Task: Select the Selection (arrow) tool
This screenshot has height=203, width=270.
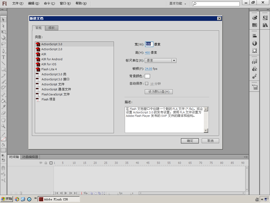Action: tap(3, 20)
